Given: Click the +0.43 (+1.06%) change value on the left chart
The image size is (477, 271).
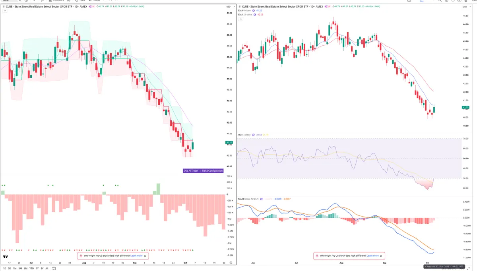Looking at the screenshot, I should (137, 7).
